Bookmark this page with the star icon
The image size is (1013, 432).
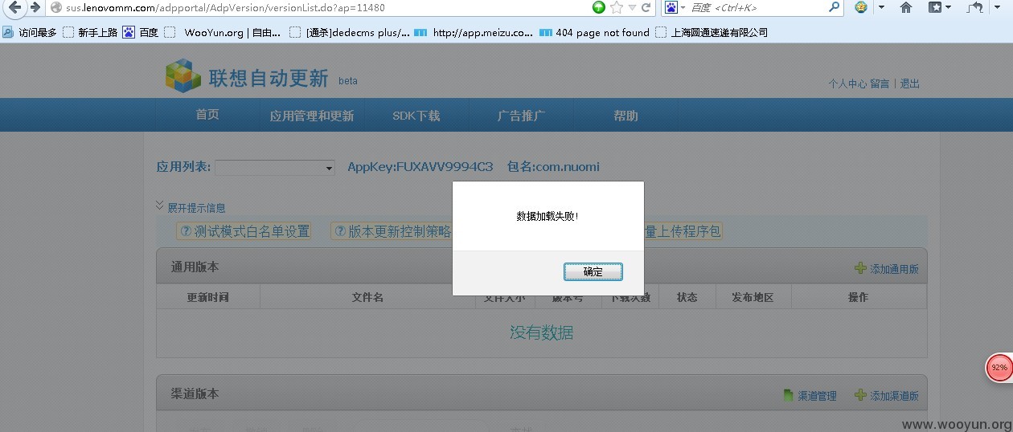click(617, 7)
